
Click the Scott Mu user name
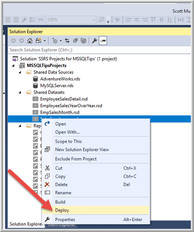coord(181,11)
